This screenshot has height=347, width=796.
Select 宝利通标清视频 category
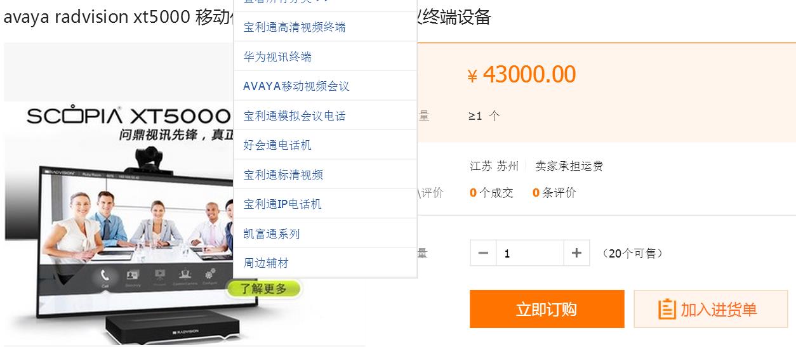(283, 175)
